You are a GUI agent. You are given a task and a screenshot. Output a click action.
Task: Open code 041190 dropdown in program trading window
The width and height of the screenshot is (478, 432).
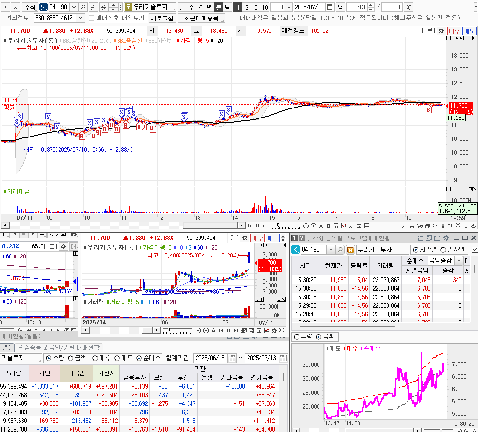(331, 250)
